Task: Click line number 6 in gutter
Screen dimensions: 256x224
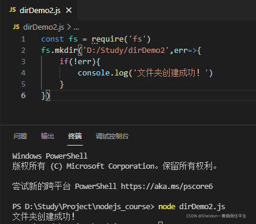Action: [23, 96]
